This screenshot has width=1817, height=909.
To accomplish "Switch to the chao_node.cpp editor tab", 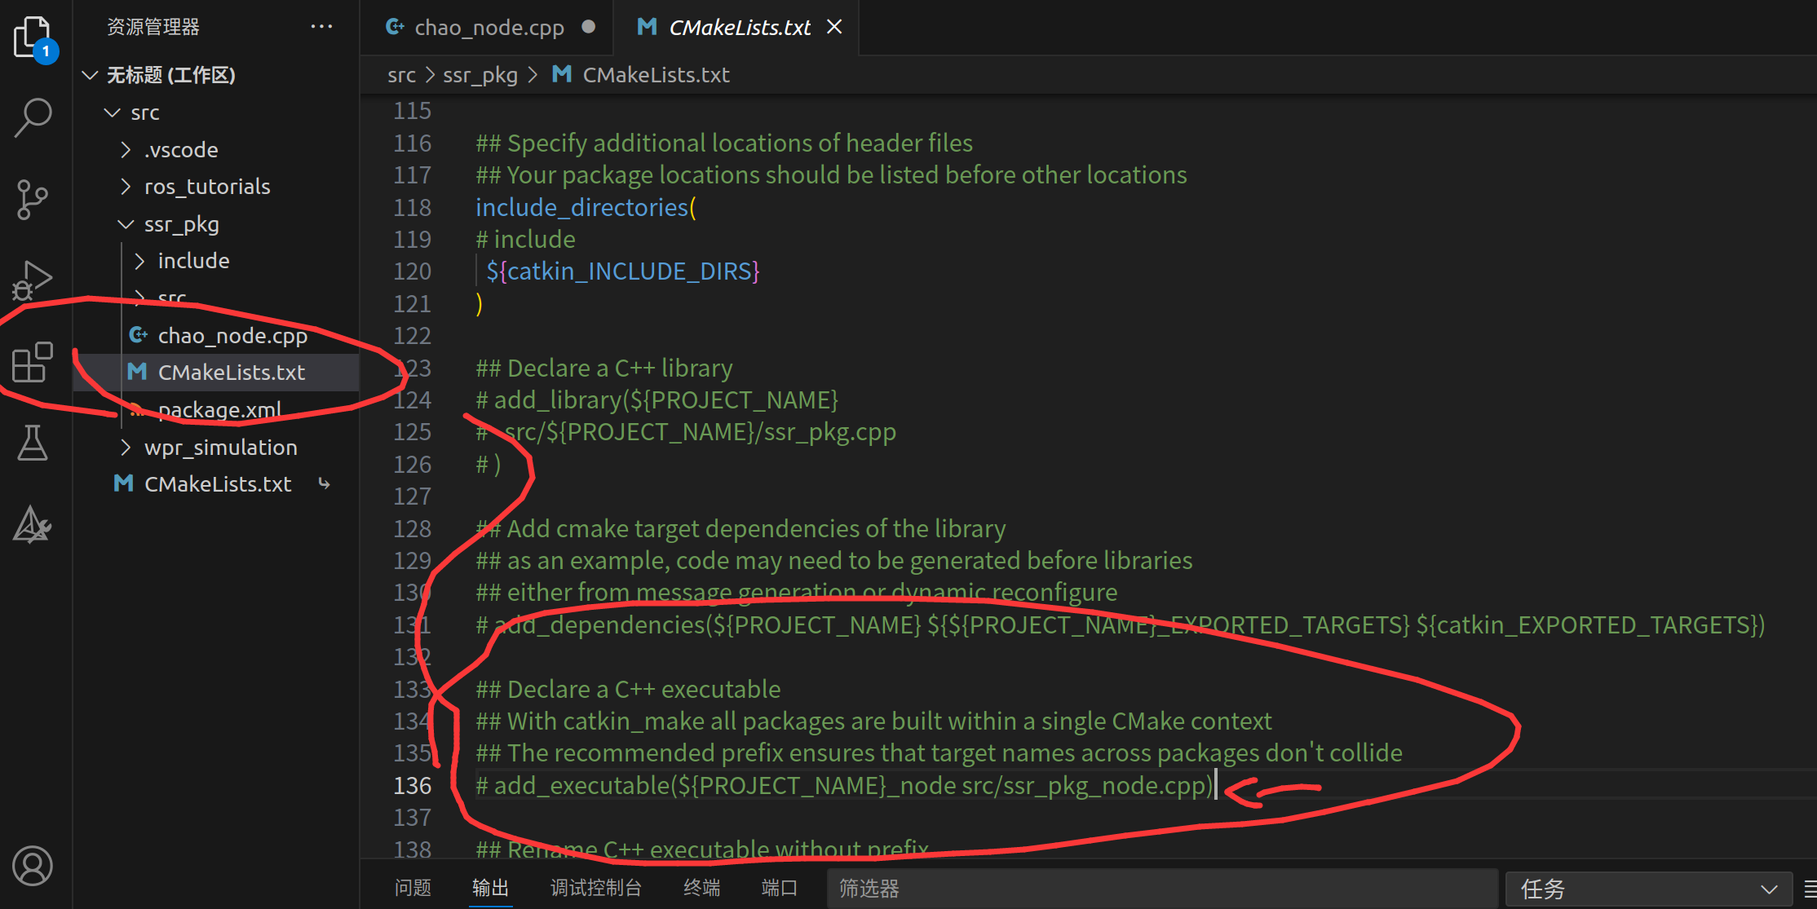I will (x=489, y=28).
